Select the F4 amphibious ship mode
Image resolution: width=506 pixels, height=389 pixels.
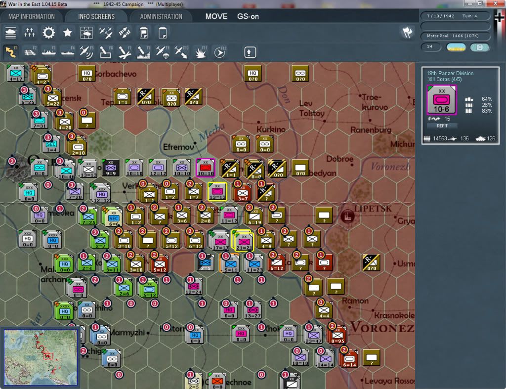tap(68, 52)
